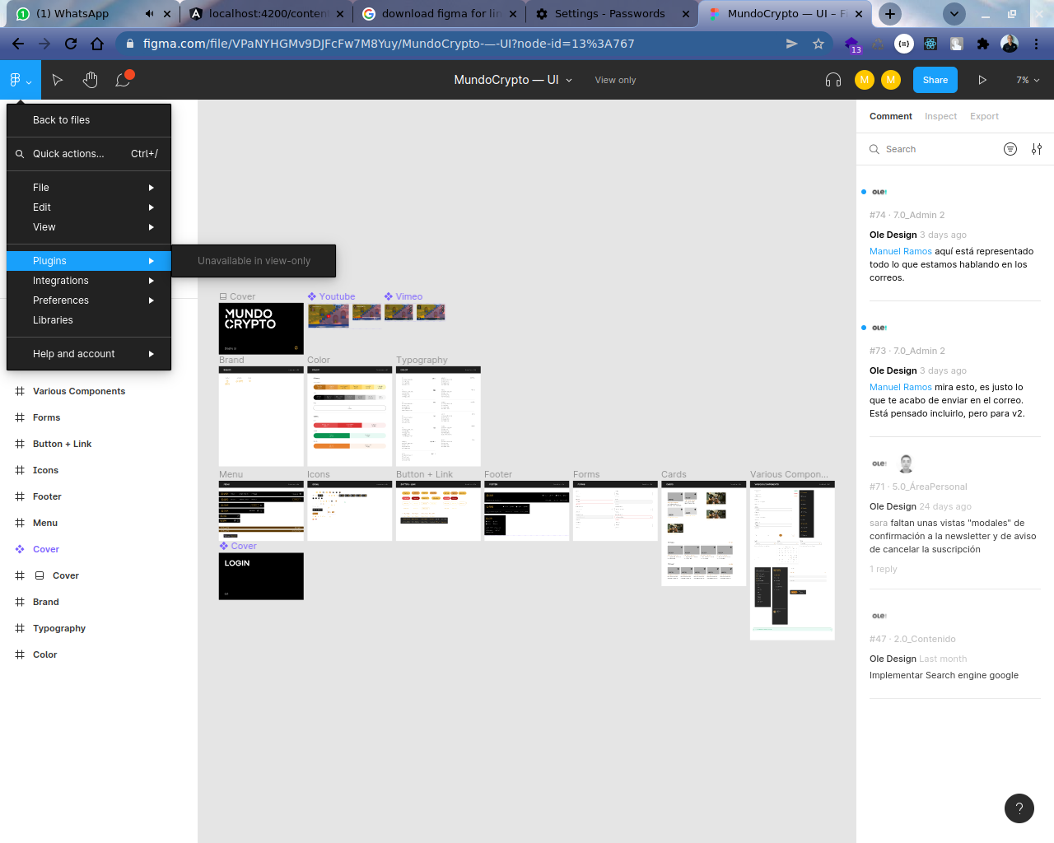Click the comments Search field
The width and height of the screenshot is (1054, 843).
point(930,149)
